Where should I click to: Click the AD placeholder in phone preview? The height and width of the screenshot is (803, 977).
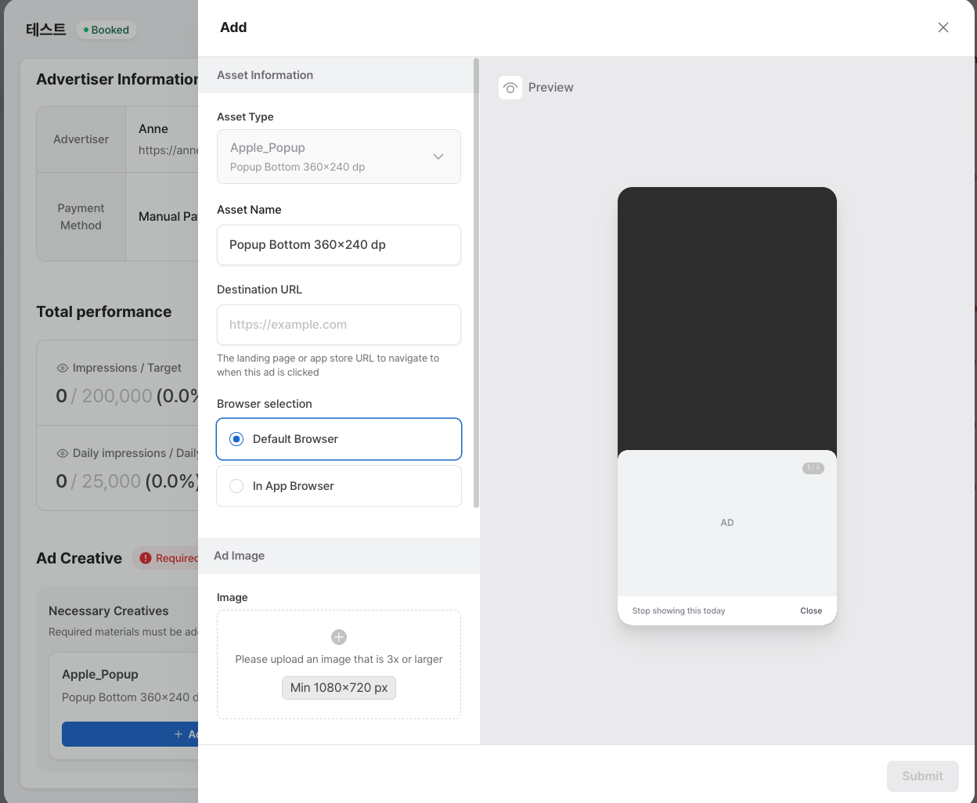727,523
